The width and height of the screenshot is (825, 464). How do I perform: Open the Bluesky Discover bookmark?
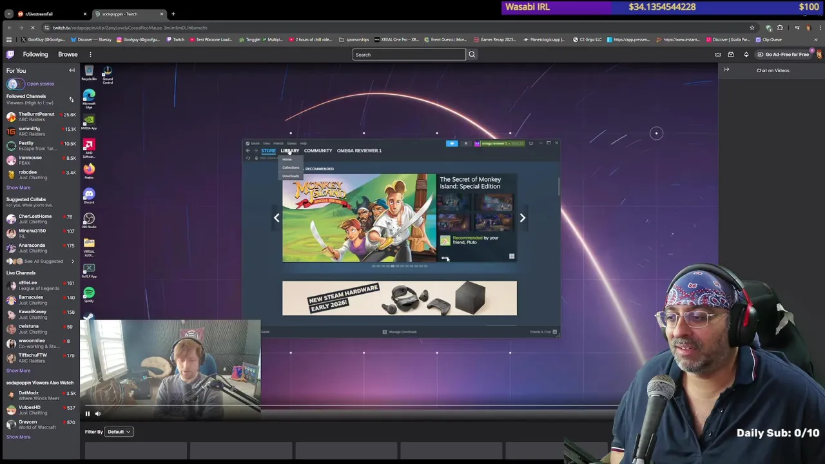(x=90, y=39)
